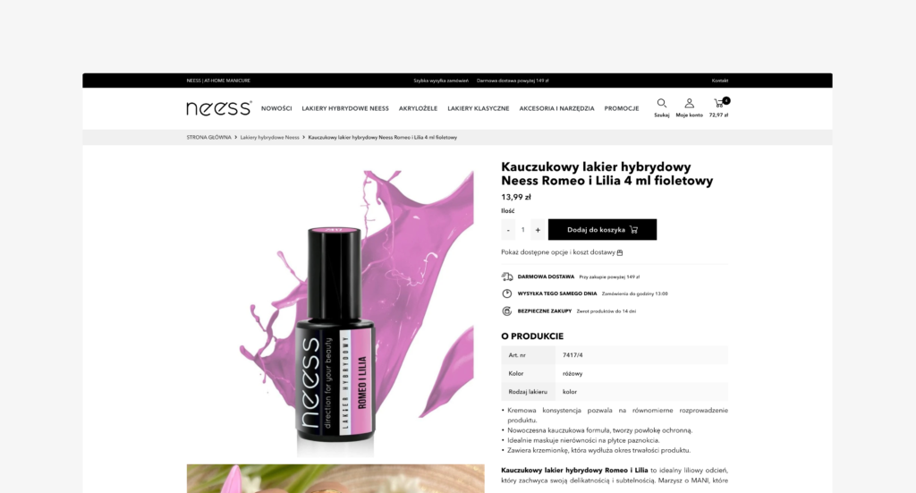Viewport: 916px width, 493px height.
Task: Open Moje konto account icon
Action: pos(690,104)
